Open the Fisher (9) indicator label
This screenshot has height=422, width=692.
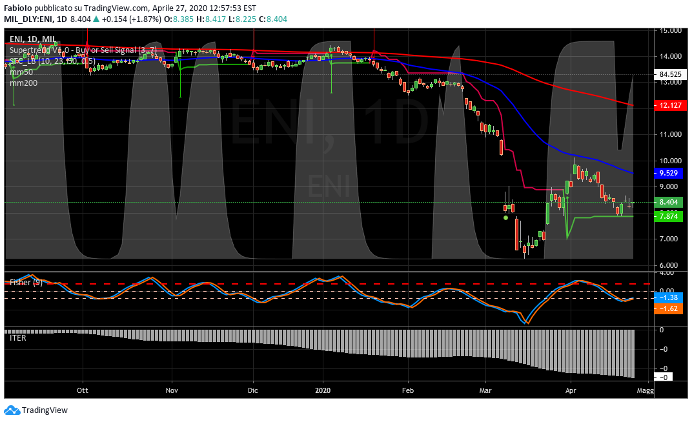[x=27, y=283]
